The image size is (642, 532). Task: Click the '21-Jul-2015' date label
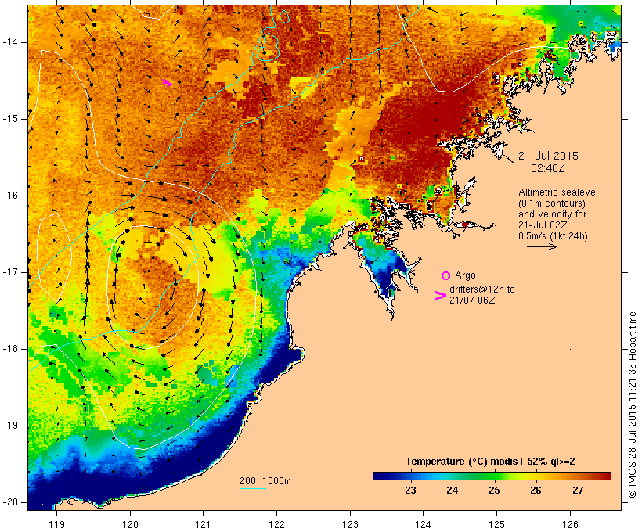(548, 156)
